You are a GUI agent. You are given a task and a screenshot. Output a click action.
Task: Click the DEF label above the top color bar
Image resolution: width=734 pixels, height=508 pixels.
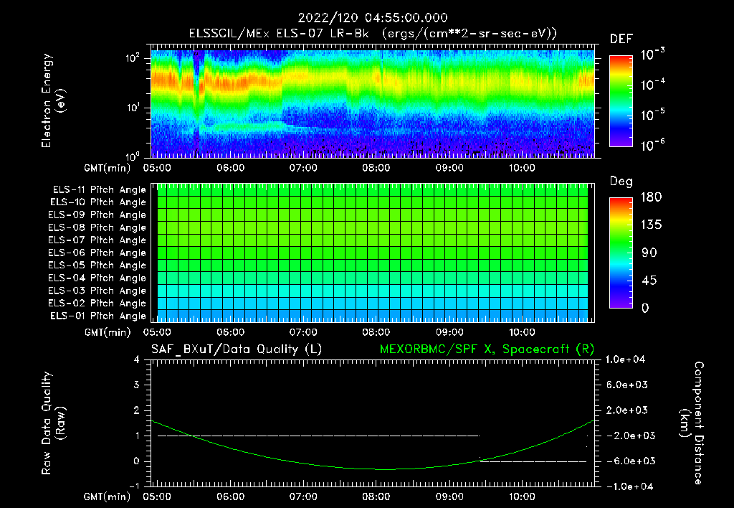point(621,39)
